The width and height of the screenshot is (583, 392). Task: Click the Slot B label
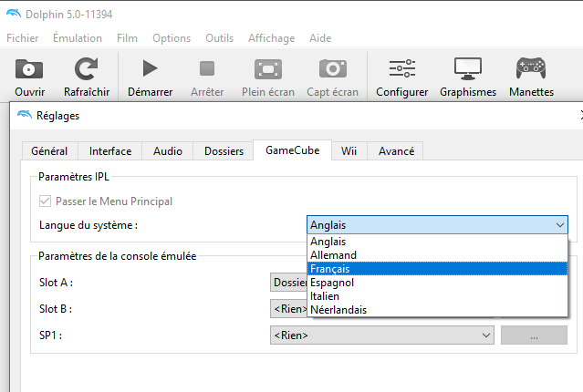tap(56, 309)
